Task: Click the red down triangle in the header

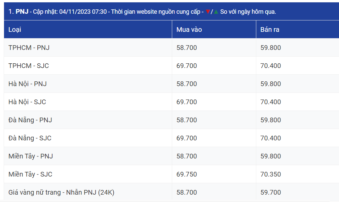Action: pos(208,12)
